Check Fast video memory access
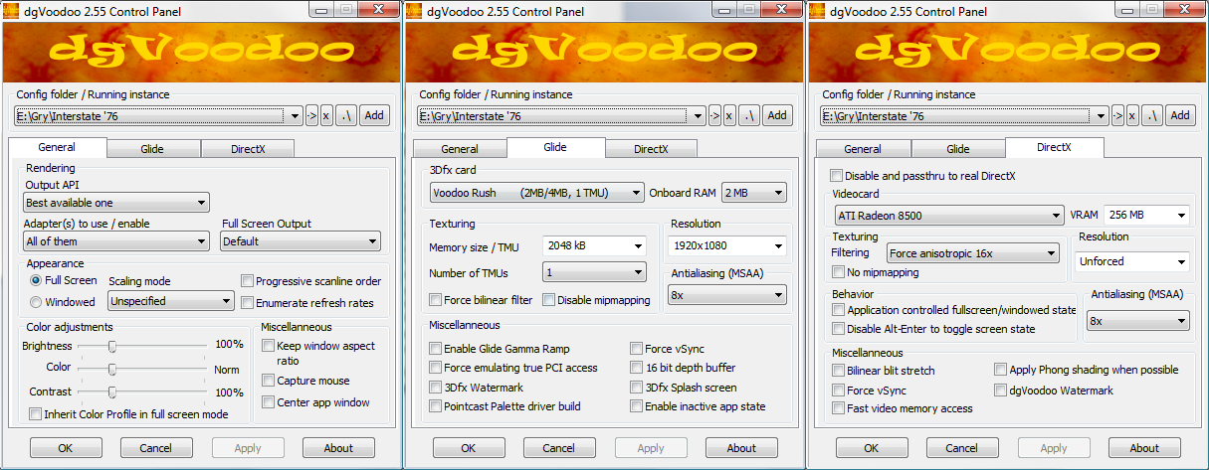The height and width of the screenshot is (470, 1209). 839,408
